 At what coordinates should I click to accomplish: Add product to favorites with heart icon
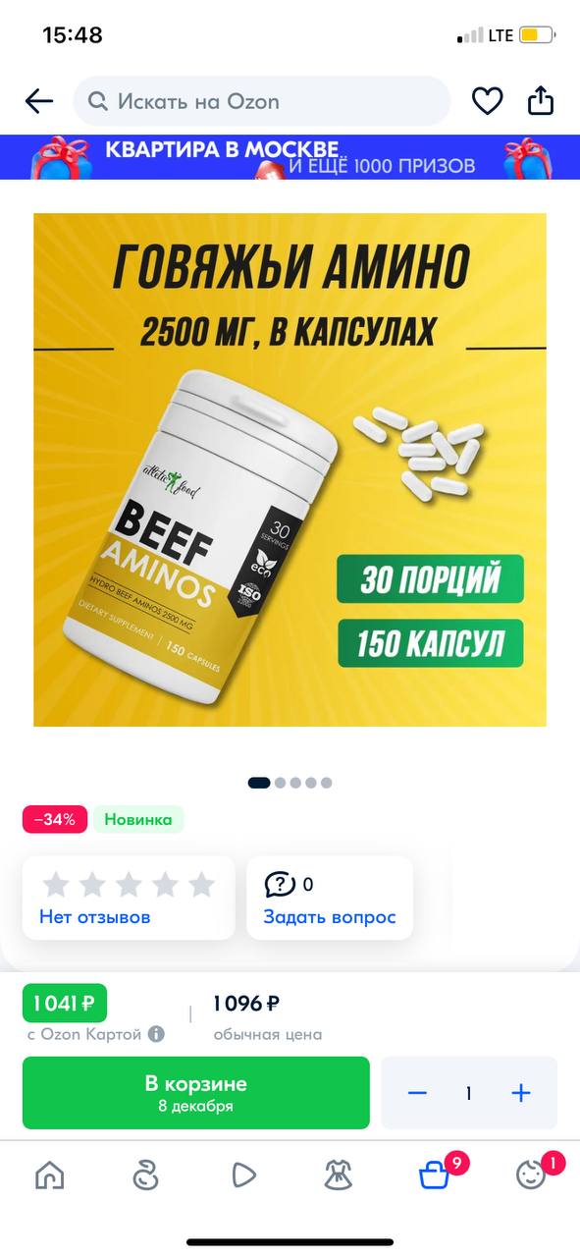(487, 101)
